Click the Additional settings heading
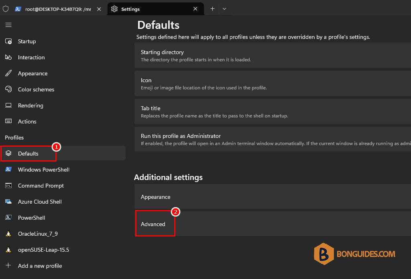411x279 pixels. [x=168, y=177]
